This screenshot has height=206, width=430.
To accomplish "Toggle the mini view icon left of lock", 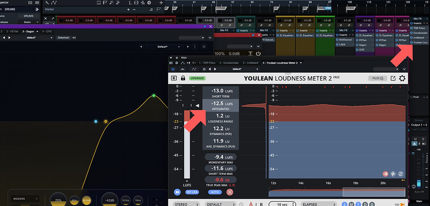I will click(174, 78).
